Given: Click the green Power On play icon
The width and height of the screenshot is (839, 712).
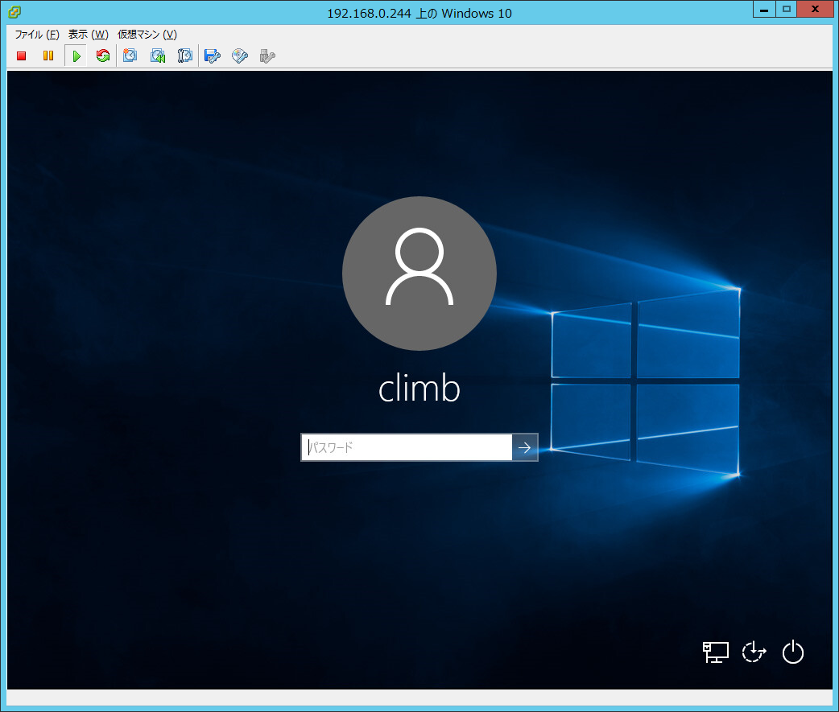Looking at the screenshot, I should click(76, 56).
